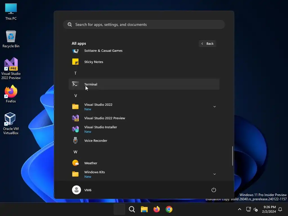This screenshot has width=288, height=216.
Task: Jump to letter T section header
Action: pos(75,73)
